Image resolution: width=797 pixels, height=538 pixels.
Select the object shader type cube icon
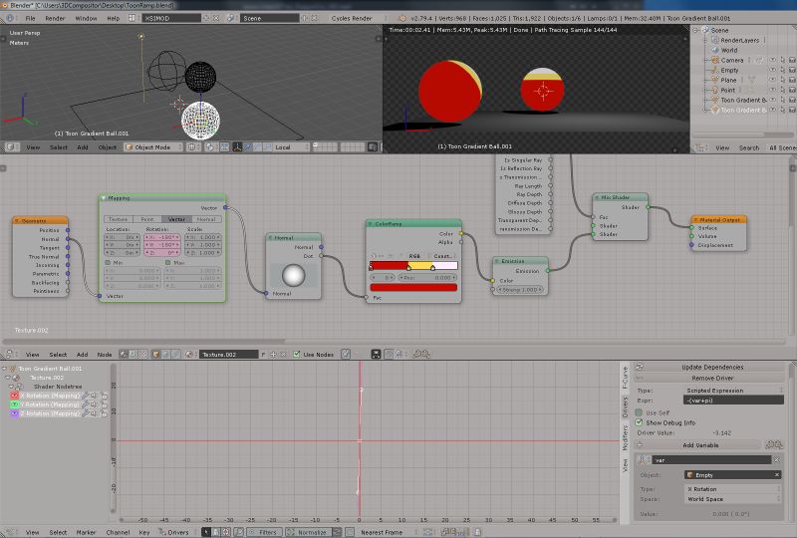click(x=156, y=355)
